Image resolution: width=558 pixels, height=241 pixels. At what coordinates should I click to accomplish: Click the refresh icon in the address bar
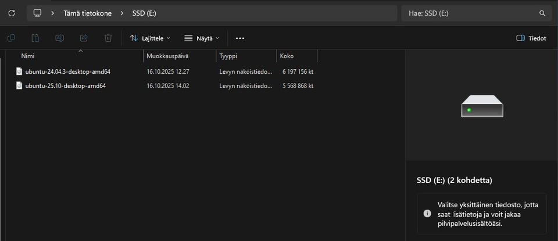click(12, 13)
